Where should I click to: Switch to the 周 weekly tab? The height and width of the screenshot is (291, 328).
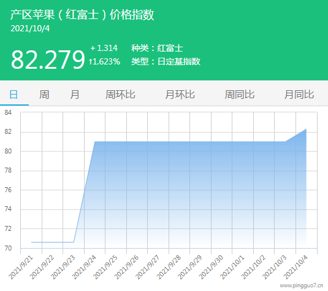click(x=44, y=95)
